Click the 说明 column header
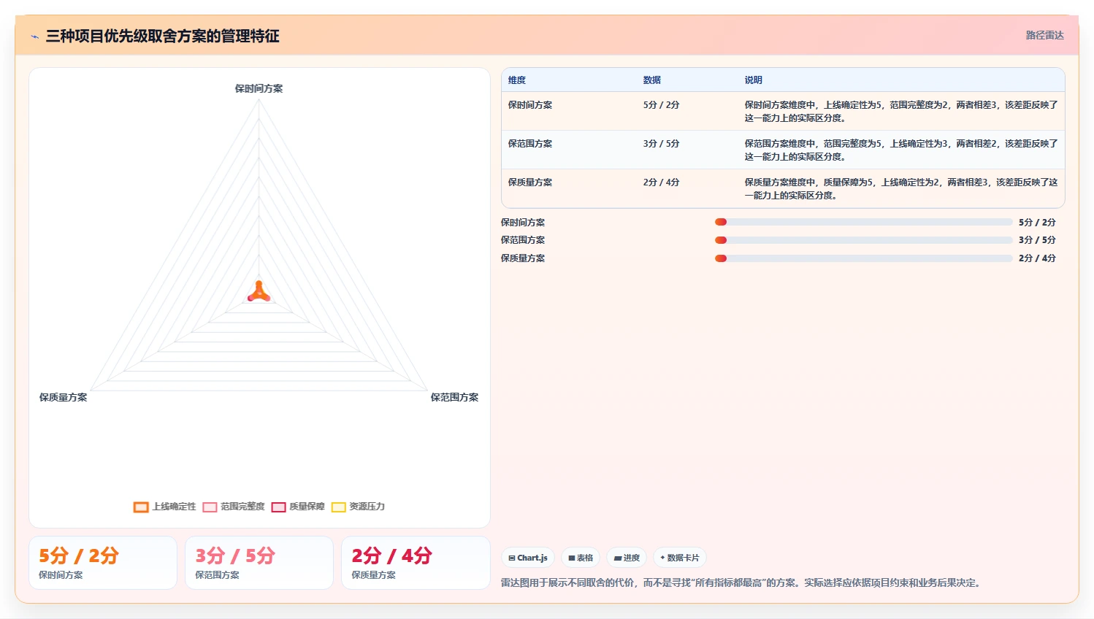The height and width of the screenshot is (619, 1094). pos(754,80)
